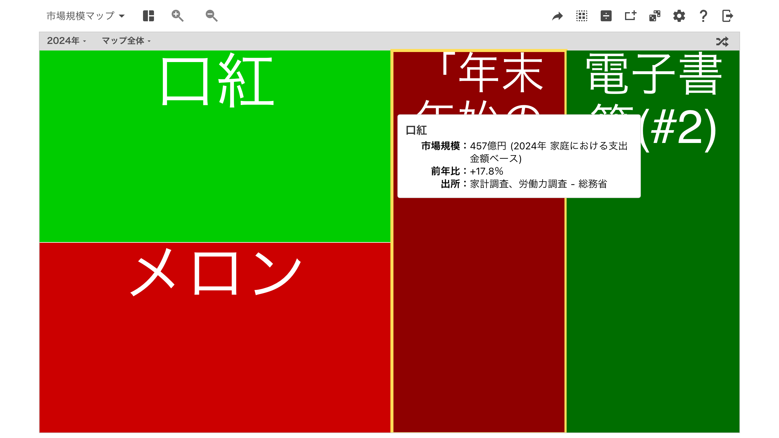This screenshot has height=438, width=779.
Task: Open the 市場規模マップ dropdown menu
Action: tap(86, 16)
